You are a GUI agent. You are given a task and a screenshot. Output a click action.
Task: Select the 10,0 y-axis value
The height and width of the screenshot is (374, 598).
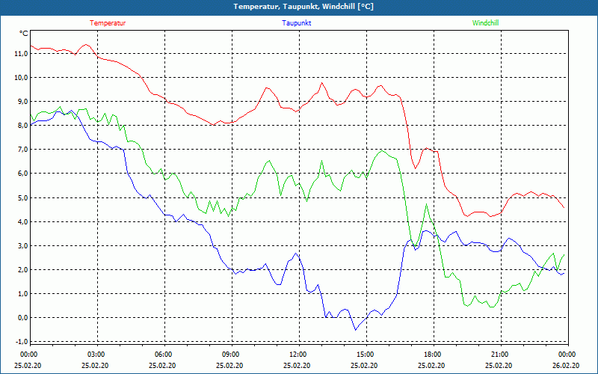(x=21, y=78)
